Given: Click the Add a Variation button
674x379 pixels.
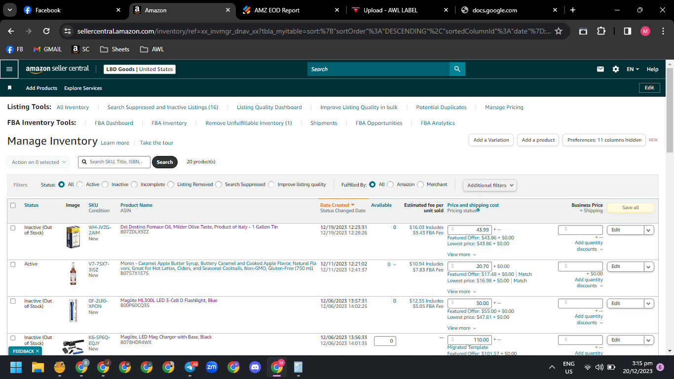Looking at the screenshot, I should coord(491,140).
